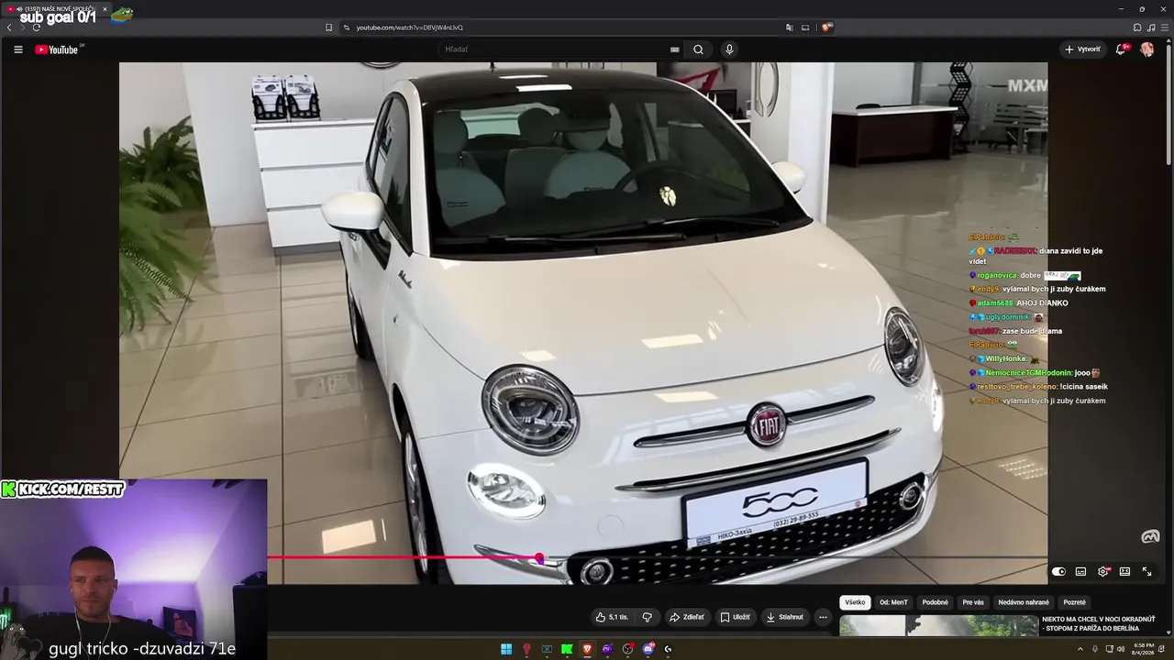This screenshot has height=660, width=1174.
Task: Click the address bar URL youtube.com/watch
Action: (409, 27)
